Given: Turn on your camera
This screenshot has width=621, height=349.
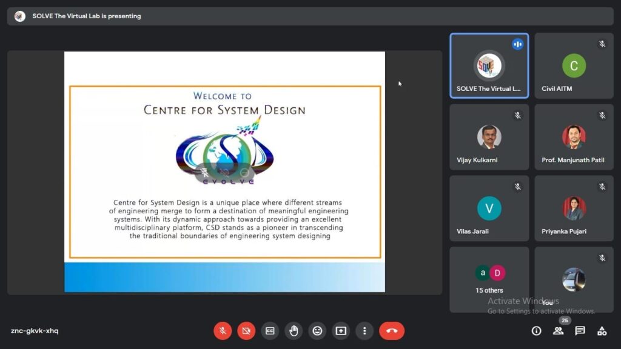Looking at the screenshot, I should tap(246, 331).
